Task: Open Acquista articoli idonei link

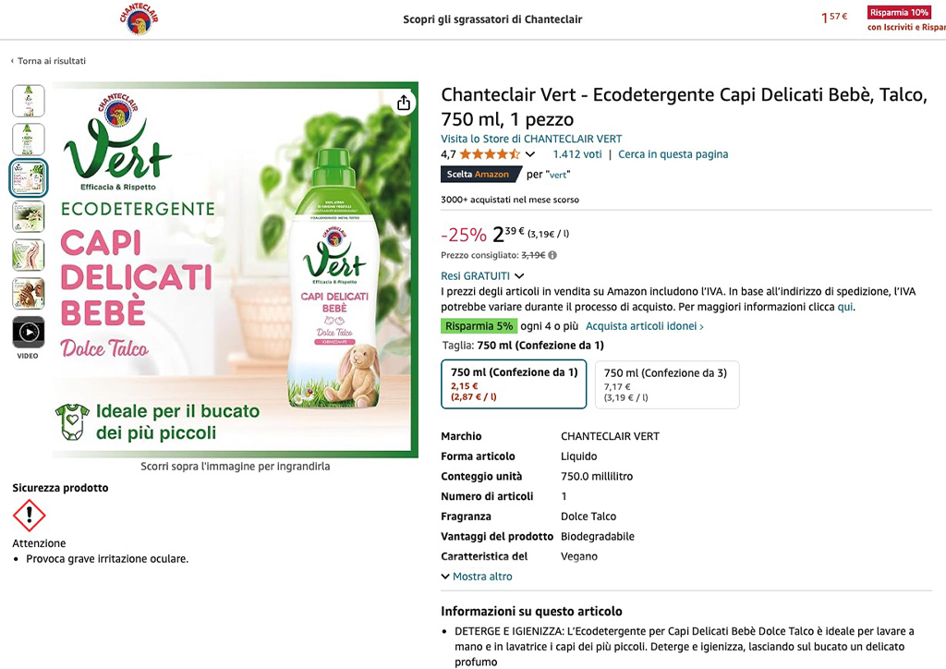Action: [x=644, y=326]
